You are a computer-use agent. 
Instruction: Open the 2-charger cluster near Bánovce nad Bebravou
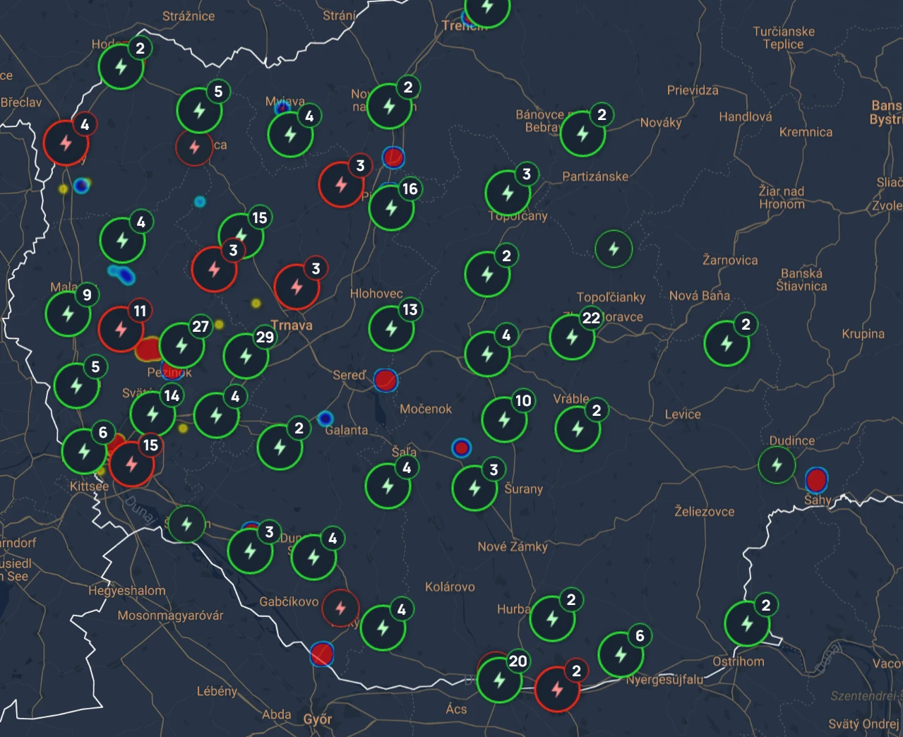point(582,133)
